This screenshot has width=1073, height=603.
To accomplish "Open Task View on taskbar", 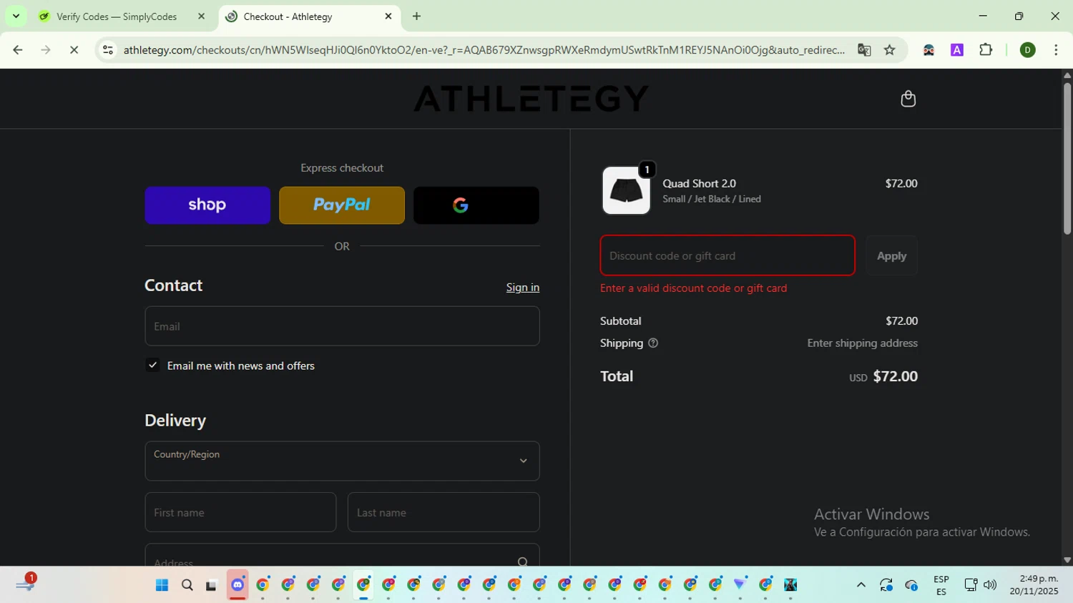I will pyautogui.click(x=211, y=585).
